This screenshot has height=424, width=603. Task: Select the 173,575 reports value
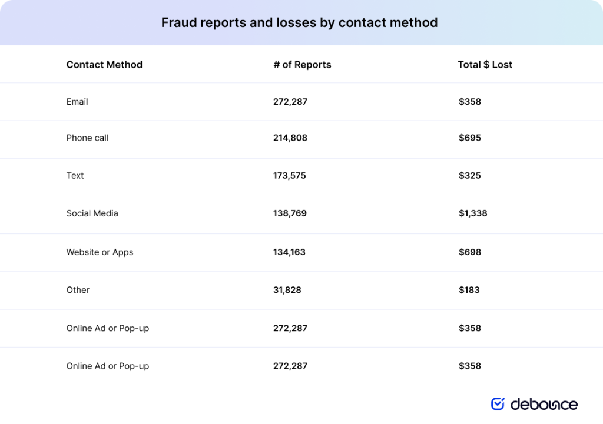coord(290,176)
